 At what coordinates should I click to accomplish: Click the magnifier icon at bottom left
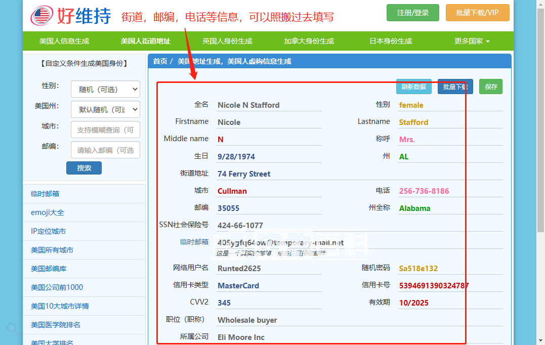[x=13, y=329]
